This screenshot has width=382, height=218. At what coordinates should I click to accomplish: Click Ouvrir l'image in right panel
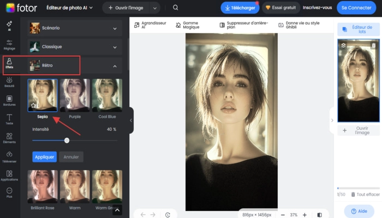coord(359,130)
